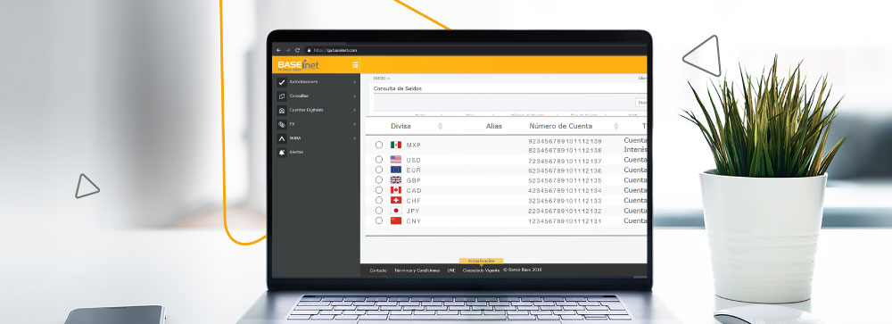Click the Cuentas Digitales icon
Screen dimensions: 892x324
[282, 111]
